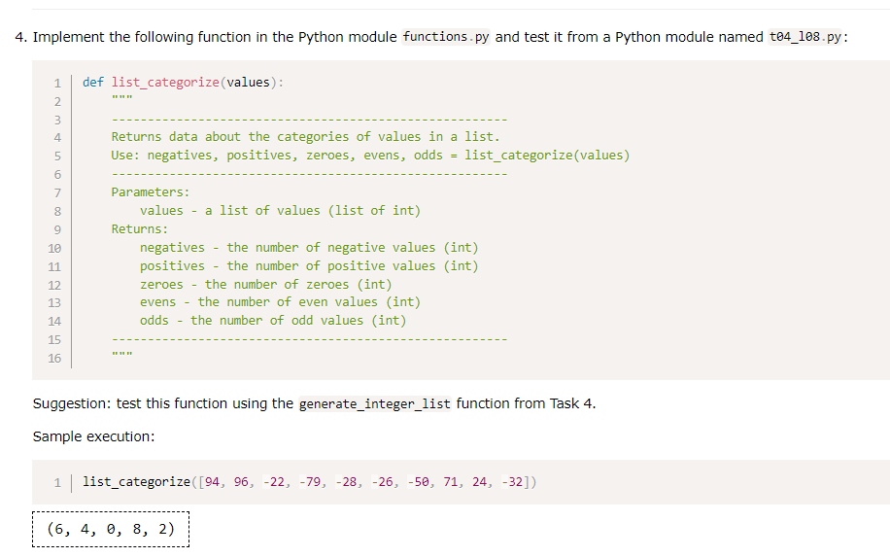This screenshot has width=890, height=557.
Task: Click the 'positives - the number of positive values' line
Action: (x=309, y=265)
